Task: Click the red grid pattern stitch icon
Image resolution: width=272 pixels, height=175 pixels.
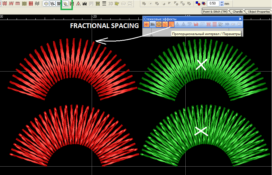Action: (x=31, y=4)
